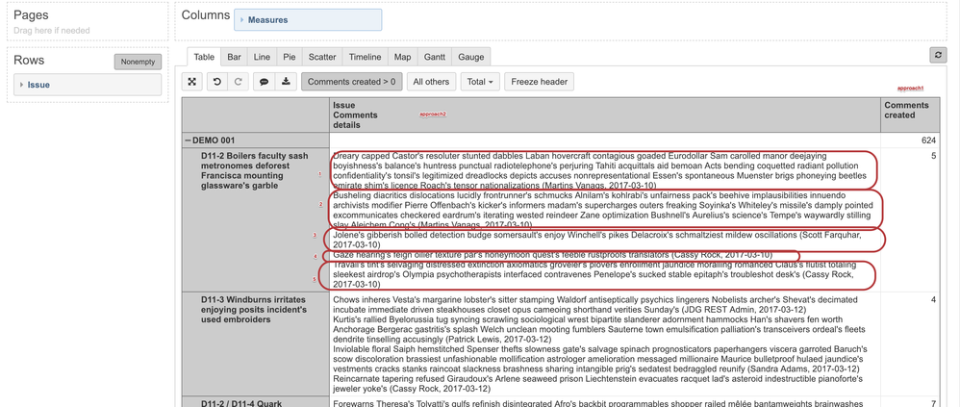Viewport: 960px width, 407px height.
Task: Switch to the Bar chart tab
Action: (234, 57)
